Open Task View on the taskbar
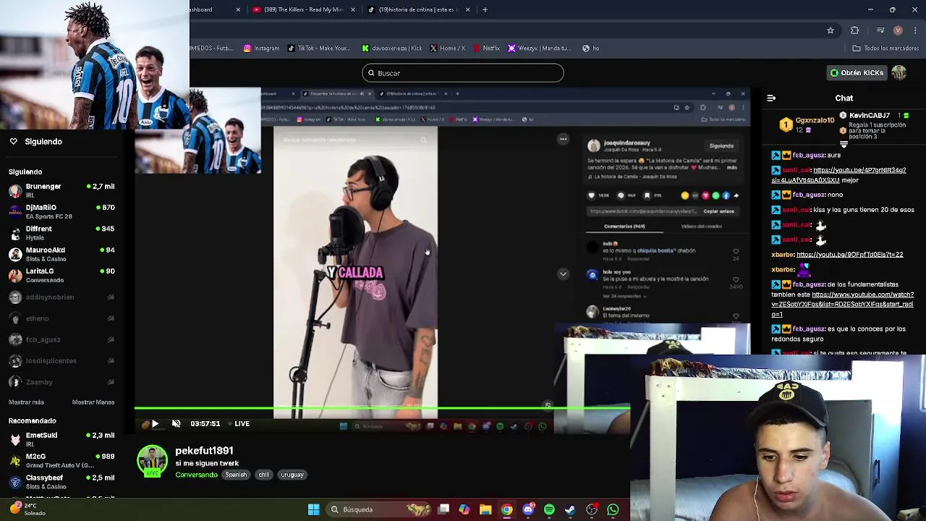This screenshot has width=926, height=521. (443, 509)
